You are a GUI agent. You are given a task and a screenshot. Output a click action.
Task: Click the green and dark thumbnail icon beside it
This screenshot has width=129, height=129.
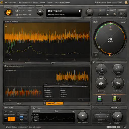[117, 99]
